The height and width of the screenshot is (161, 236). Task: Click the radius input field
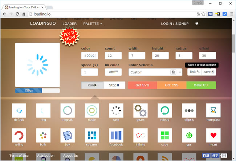pyautogui.click(x=184, y=56)
